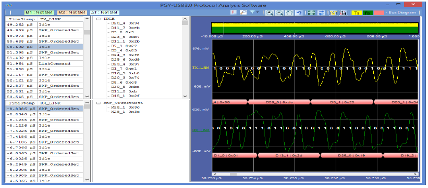Select the -8.8386 µS SKP_OrderedSet row
Image resolution: width=428 pixels, height=188 pixels.
point(44,109)
